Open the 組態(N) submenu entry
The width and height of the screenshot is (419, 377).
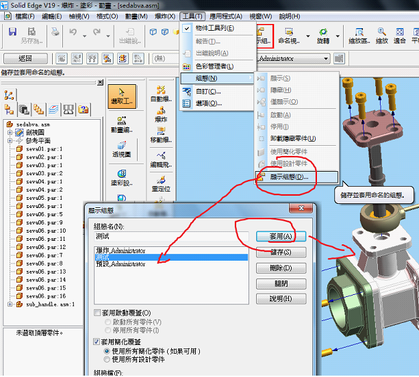point(217,78)
